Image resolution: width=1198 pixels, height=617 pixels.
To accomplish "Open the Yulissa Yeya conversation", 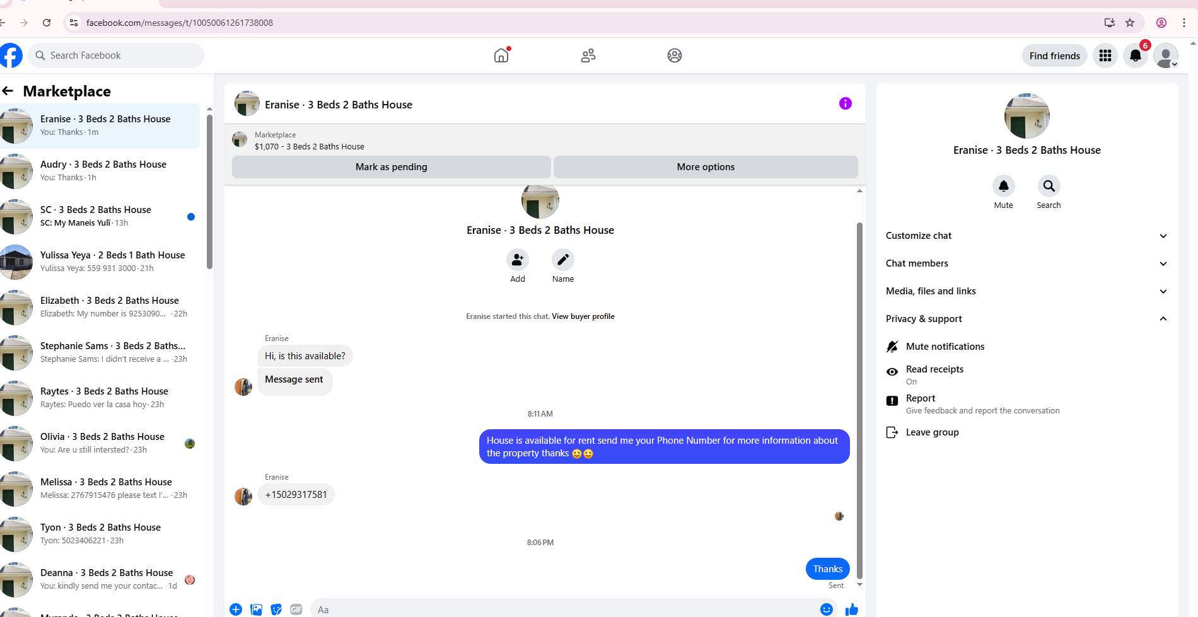I will click(x=100, y=262).
